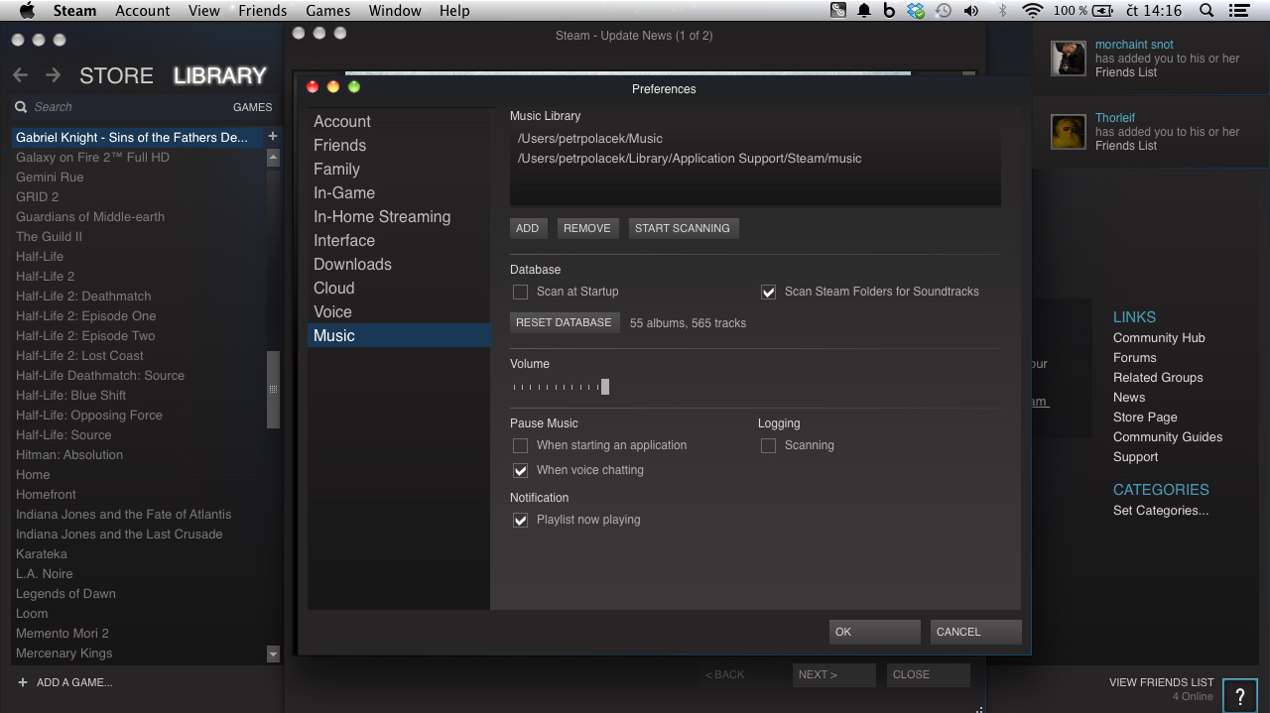Click the plus icon beside Gabriel Knight entry
The height and width of the screenshot is (713, 1270).
click(x=273, y=137)
